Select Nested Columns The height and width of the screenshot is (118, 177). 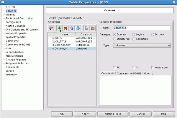tap(15, 26)
